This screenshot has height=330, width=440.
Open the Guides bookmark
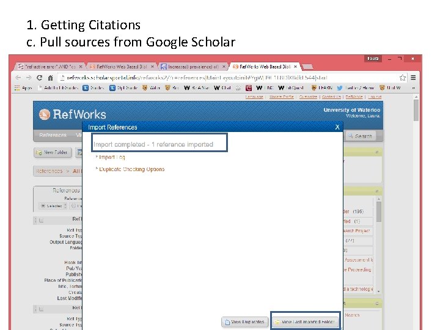94,88
